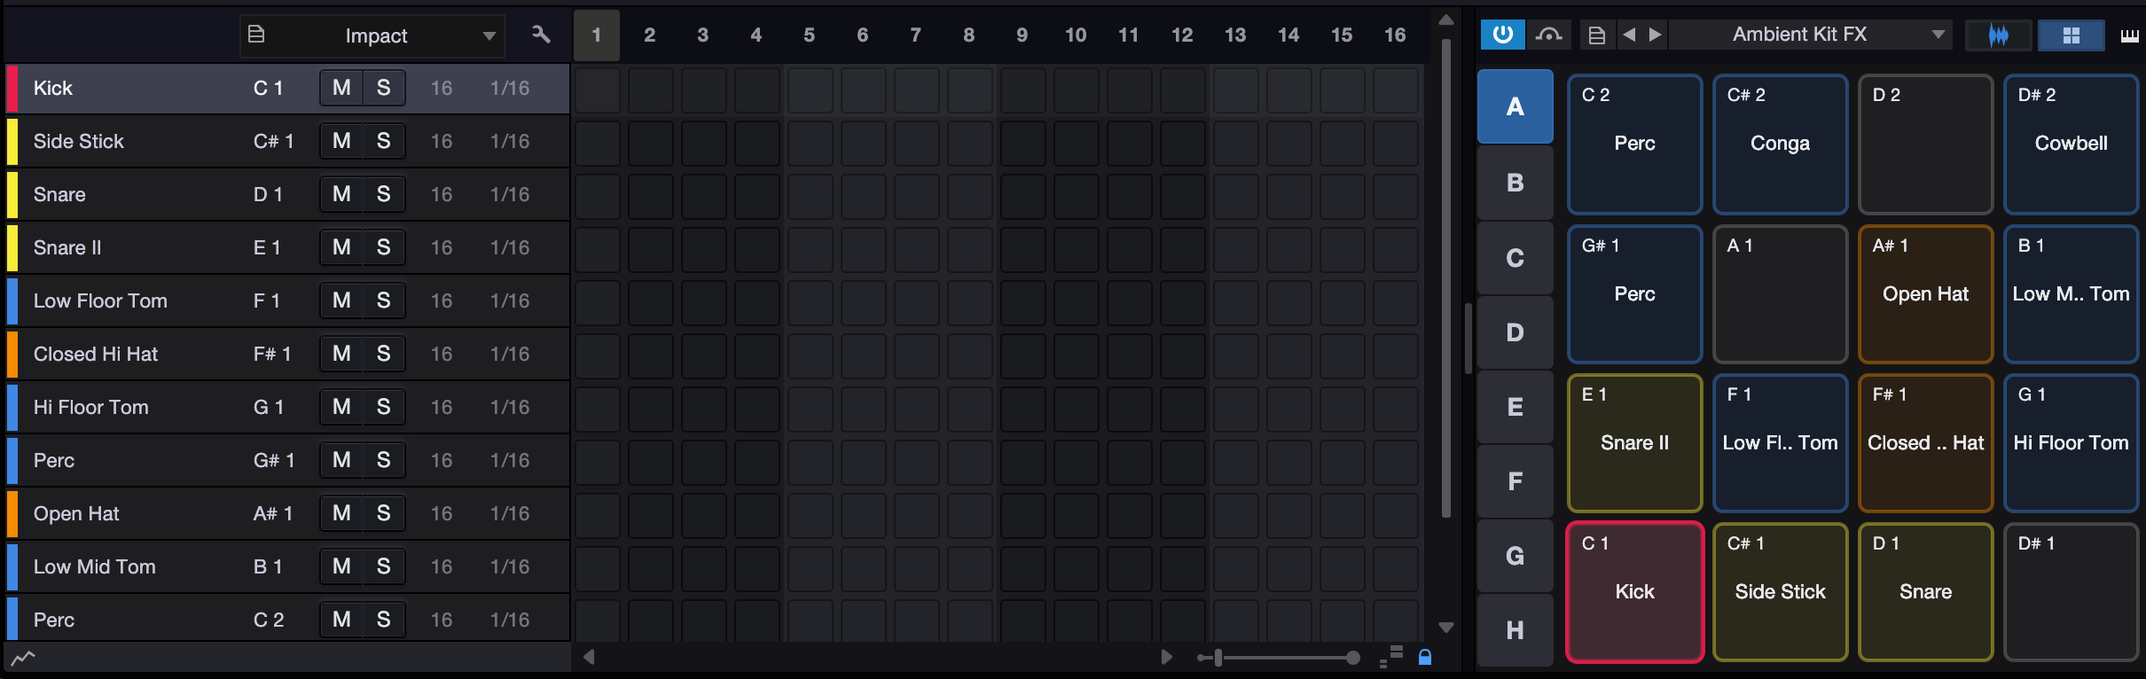Image resolution: width=2146 pixels, height=679 pixels.
Task: Click the horizontal zoom slider
Action: 1278,658
